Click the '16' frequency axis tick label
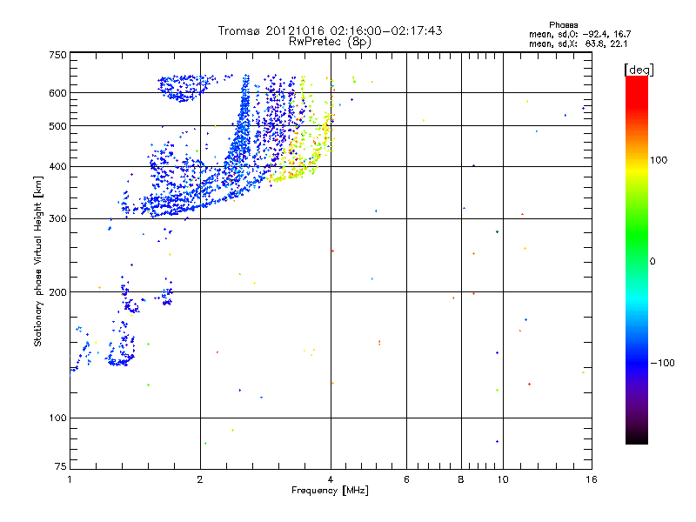The height and width of the screenshot is (522, 696). pyautogui.click(x=592, y=479)
